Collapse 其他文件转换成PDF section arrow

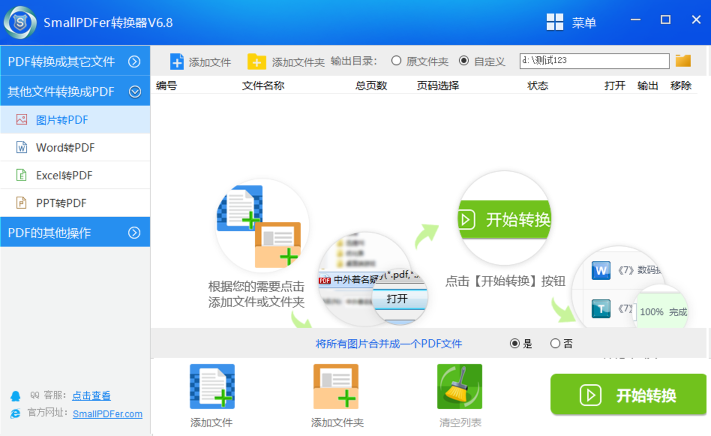[x=134, y=91]
